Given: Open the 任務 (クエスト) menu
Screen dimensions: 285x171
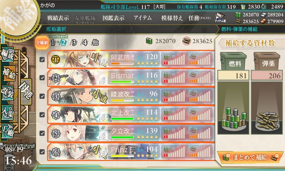Looking at the screenshot, I should coord(199,18).
